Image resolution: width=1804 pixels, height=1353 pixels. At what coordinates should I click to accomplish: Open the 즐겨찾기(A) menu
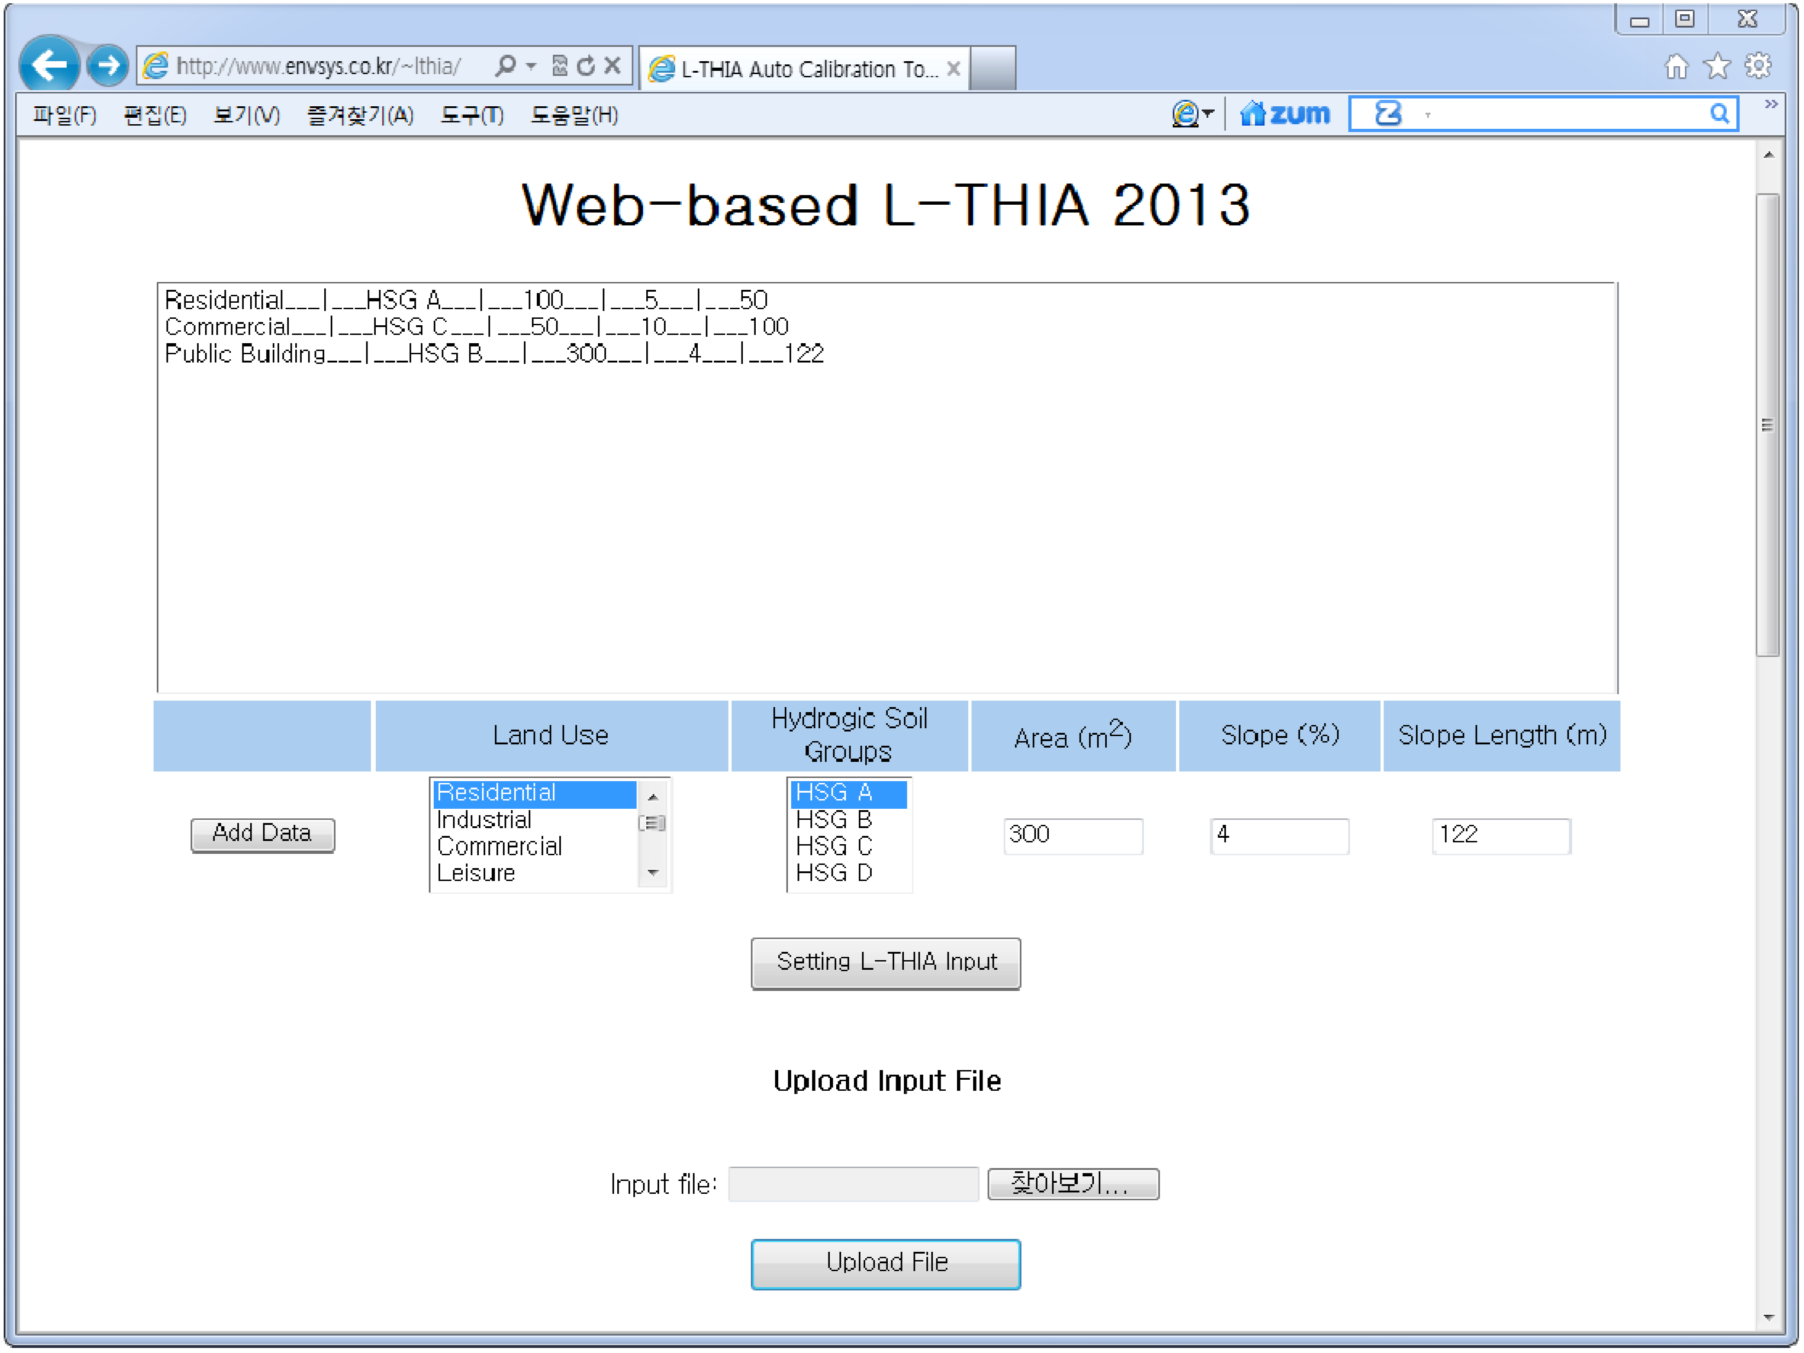point(360,115)
